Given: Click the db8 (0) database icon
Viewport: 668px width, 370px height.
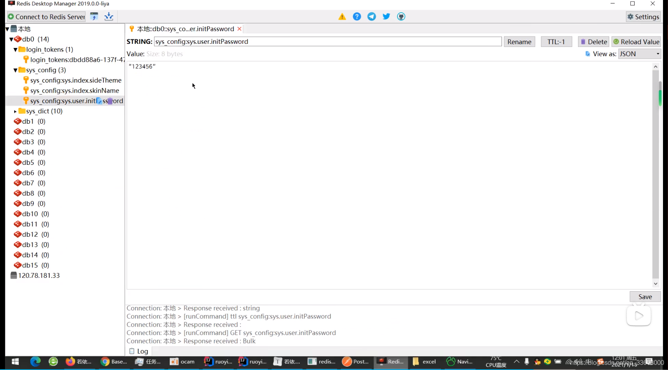Looking at the screenshot, I should pos(18,193).
